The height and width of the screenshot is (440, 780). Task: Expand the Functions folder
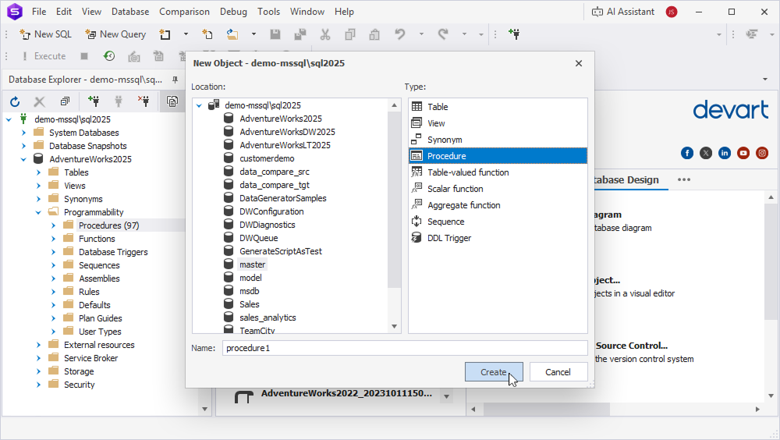[x=53, y=239]
